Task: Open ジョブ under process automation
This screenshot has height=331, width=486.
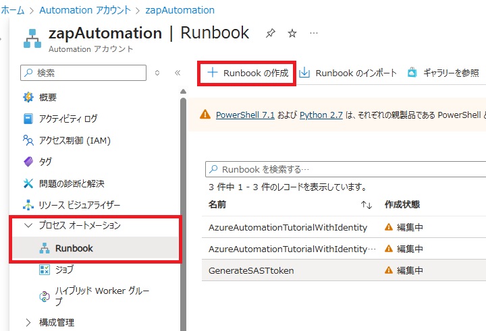Action: pos(64,270)
